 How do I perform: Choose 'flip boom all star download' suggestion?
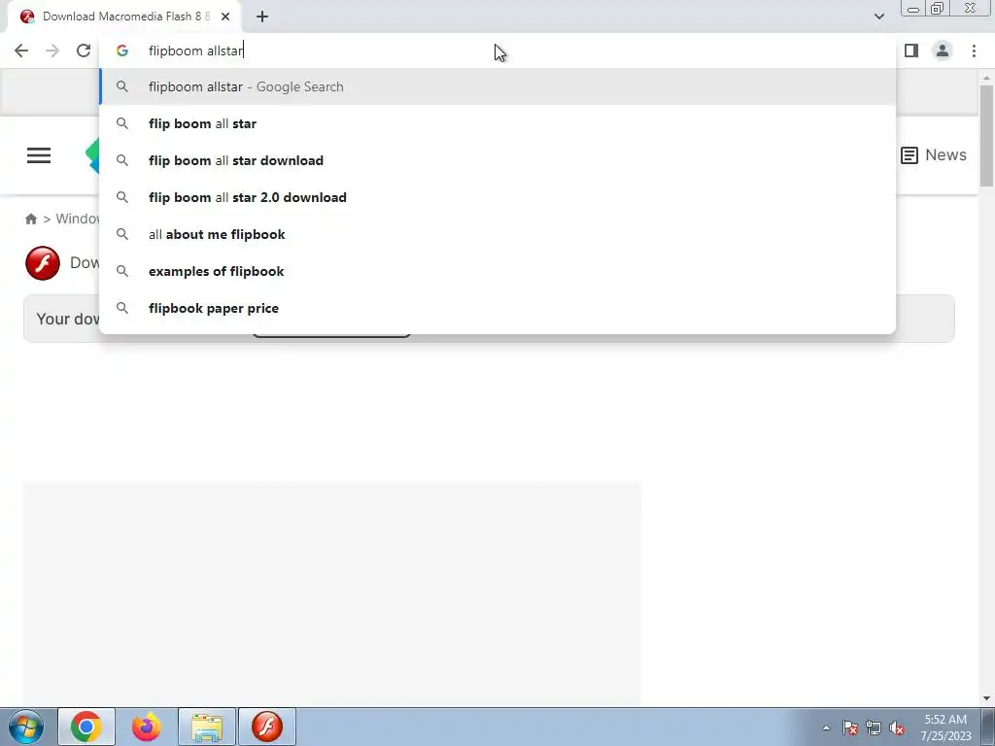click(x=497, y=160)
